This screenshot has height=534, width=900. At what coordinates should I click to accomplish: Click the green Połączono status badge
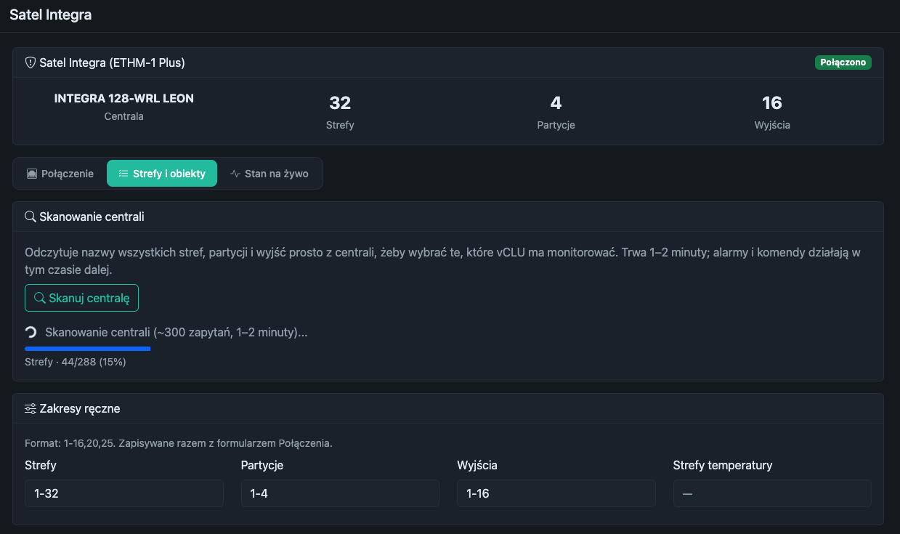pyautogui.click(x=843, y=62)
